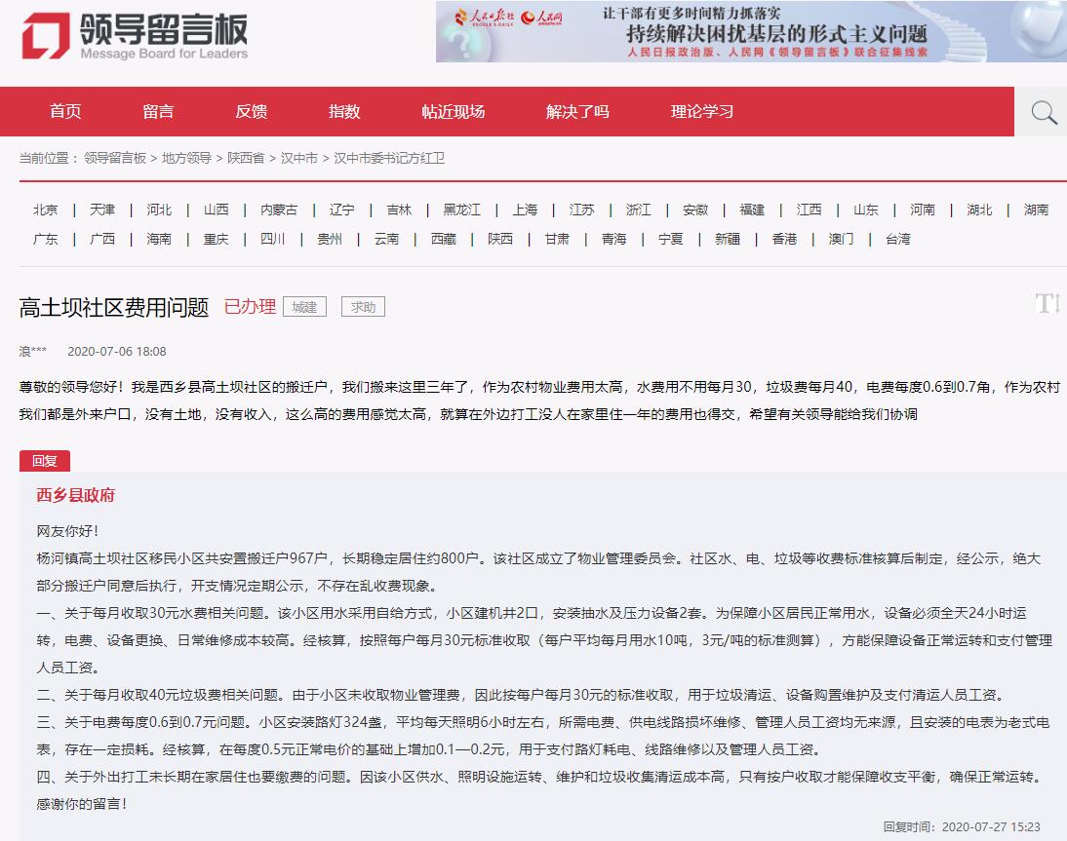This screenshot has width=1067, height=841.
Task: Select 福建 province link
Action: tap(752, 210)
